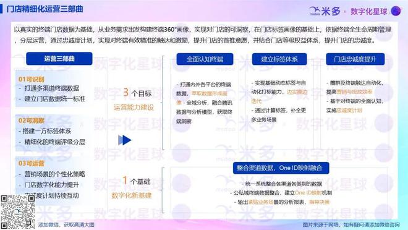Click the QR code at bottom left
This screenshot has height=230, width=408.
(17, 212)
